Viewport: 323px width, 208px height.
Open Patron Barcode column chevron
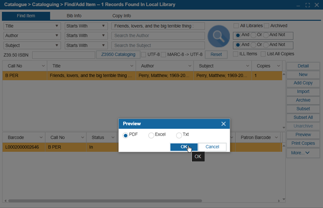pos(276,137)
